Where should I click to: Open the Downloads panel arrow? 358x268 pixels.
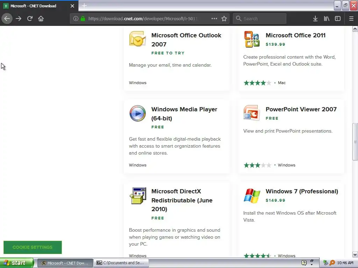[315, 18]
